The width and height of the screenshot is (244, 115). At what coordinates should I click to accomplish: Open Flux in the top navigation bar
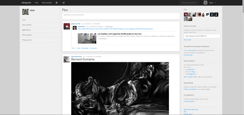click(37, 3)
